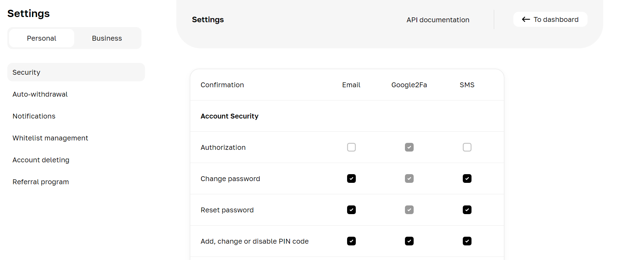Viewport: 621px width, 260px height.
Task: Uncheck SMS for Change password
Action: point(467,179)
